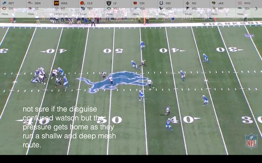The width and height of the screenshot is (262, 163).
Task: Select the KC team row in scoreboard
Action: (39, 8)
